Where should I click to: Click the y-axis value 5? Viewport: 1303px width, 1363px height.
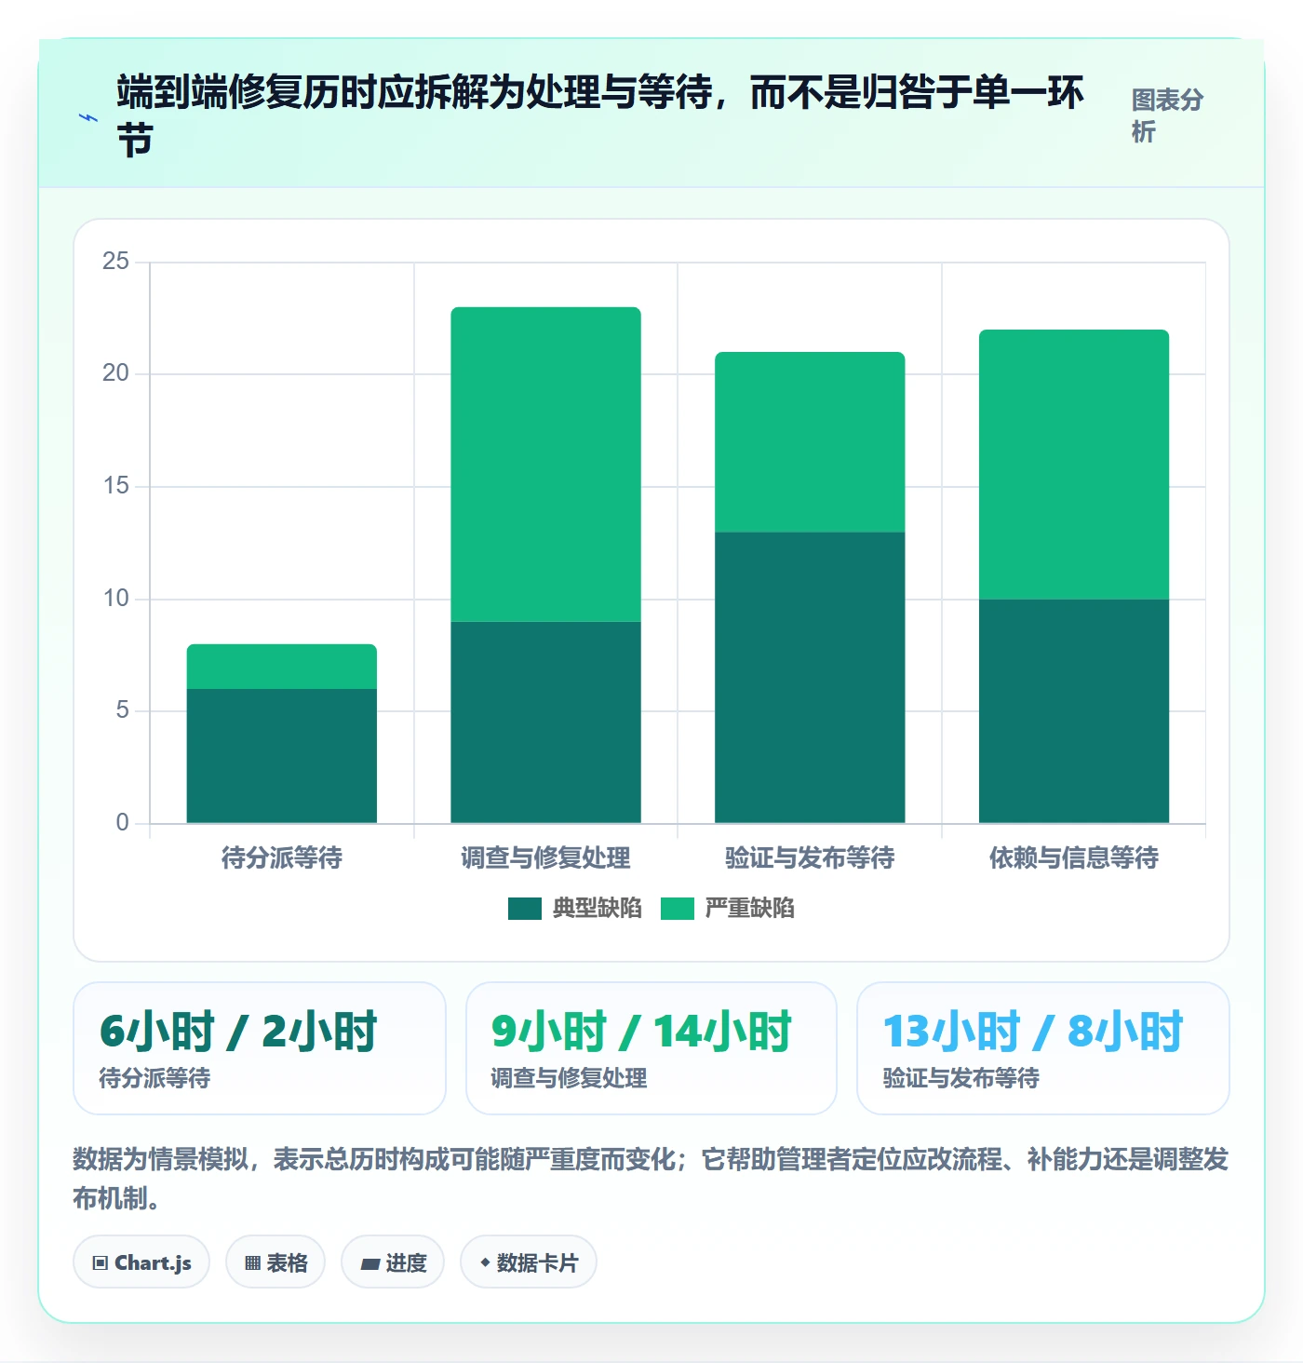tap(123, 710)
